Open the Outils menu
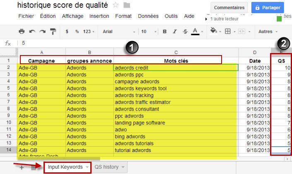This screenshot has width=292, height=174. pyautogui.click(x=171, y=16)
